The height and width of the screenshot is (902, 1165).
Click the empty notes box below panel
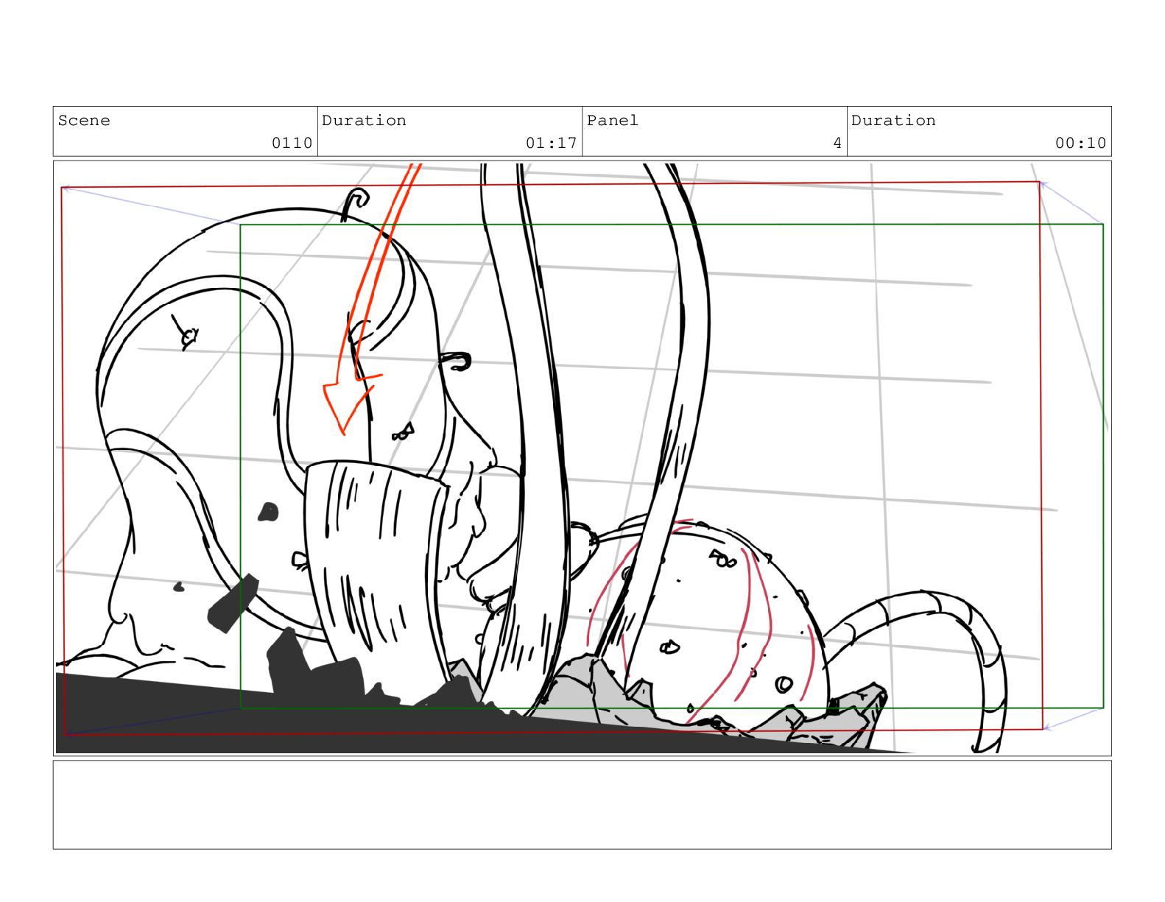582,805
